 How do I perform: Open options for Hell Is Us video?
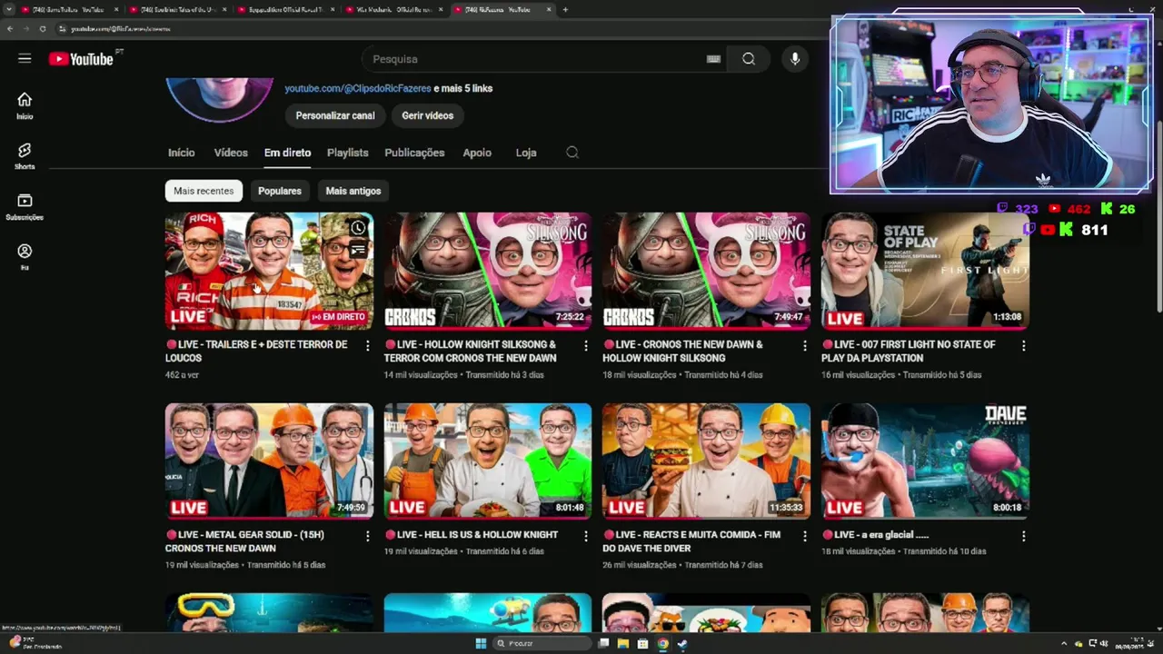click(x=585, y=536)
